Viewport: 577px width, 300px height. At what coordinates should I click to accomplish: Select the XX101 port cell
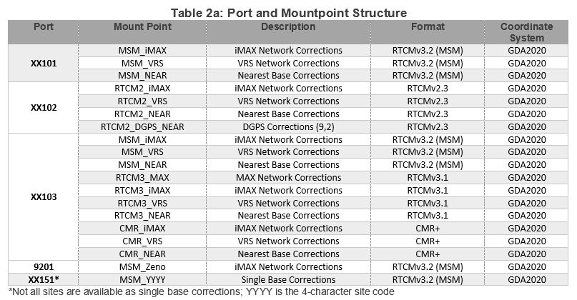tap(44, 63)
